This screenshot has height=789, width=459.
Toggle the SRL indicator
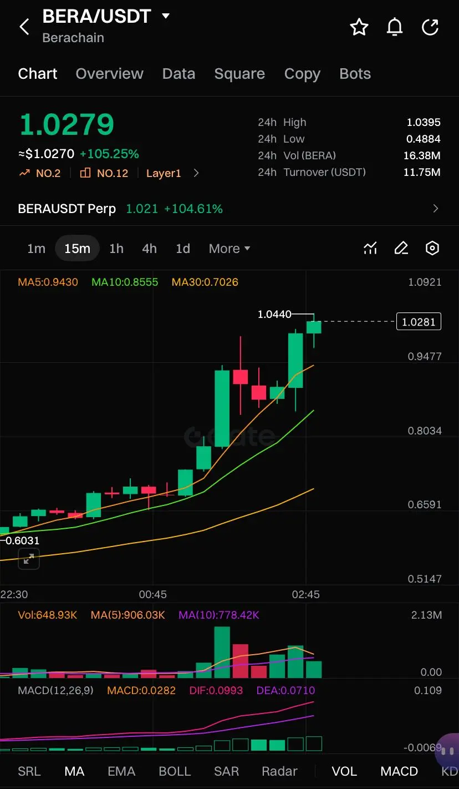(x=29, y=771)
